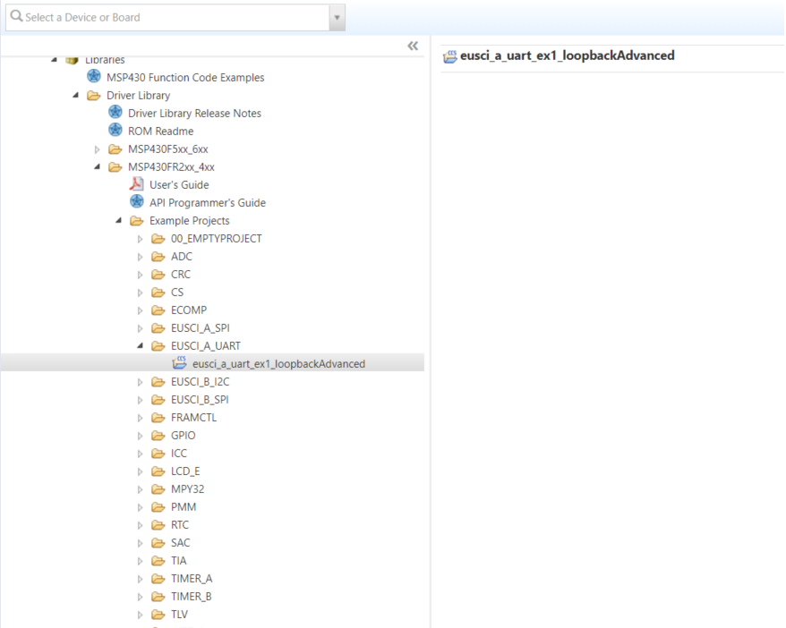
Task: Click the ADC folder icon
Action: [x=158, y=257]
